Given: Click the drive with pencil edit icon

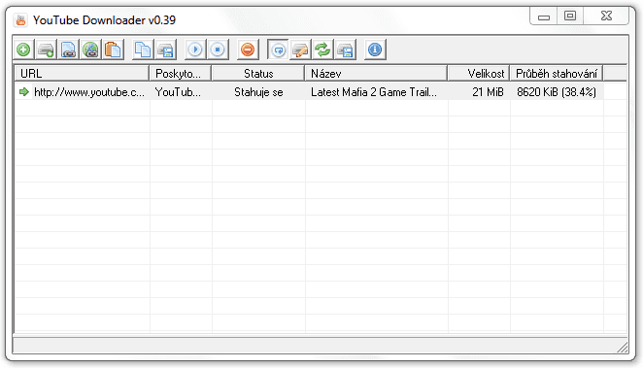Looking at the screenshot, I should click(300, 50).
